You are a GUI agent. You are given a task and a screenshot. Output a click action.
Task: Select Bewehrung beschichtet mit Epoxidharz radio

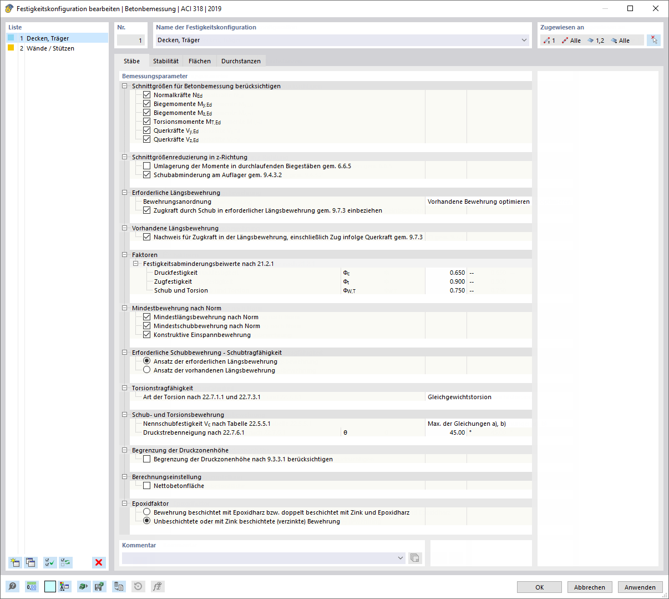(x=146, y=512)
